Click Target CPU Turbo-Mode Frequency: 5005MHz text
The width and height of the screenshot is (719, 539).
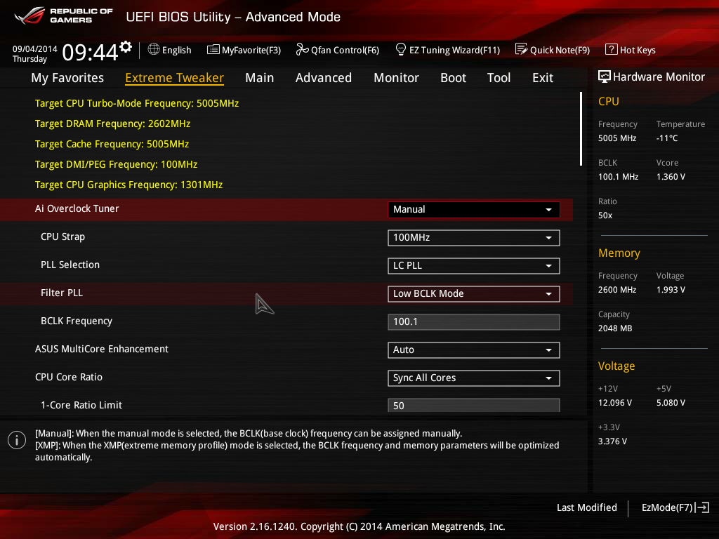(x=137, y=104)
